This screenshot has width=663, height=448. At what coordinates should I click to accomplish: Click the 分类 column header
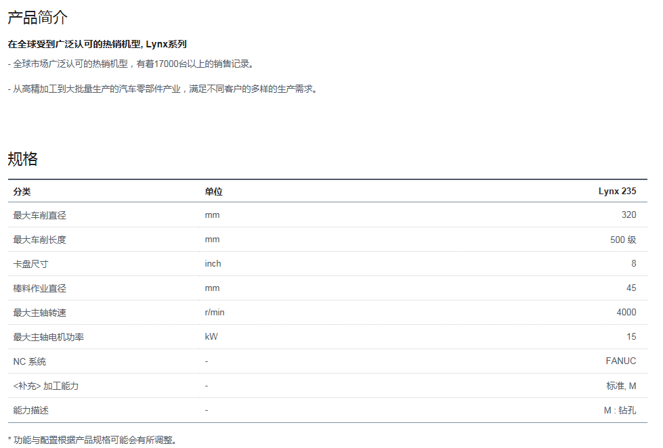[x=22, y=192]
